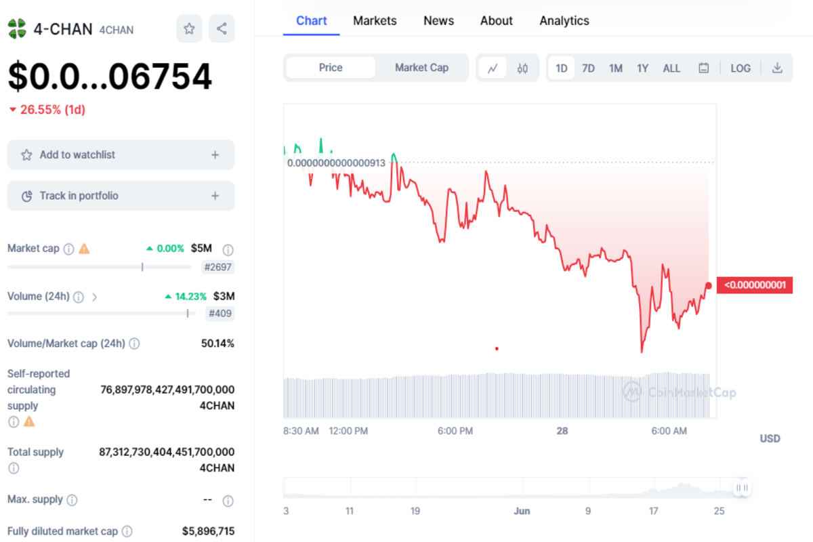
Task: Click info icon under circulating supply label
Action: click(14, 421)
